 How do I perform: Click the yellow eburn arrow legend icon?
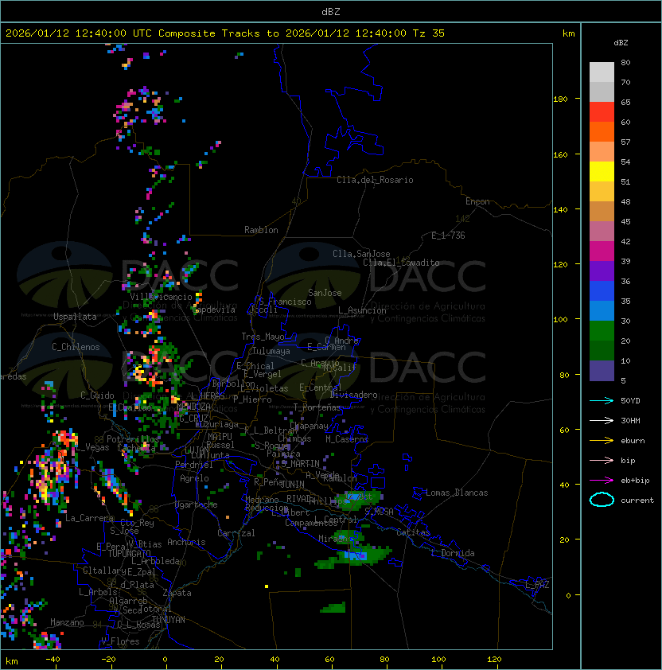602,441
